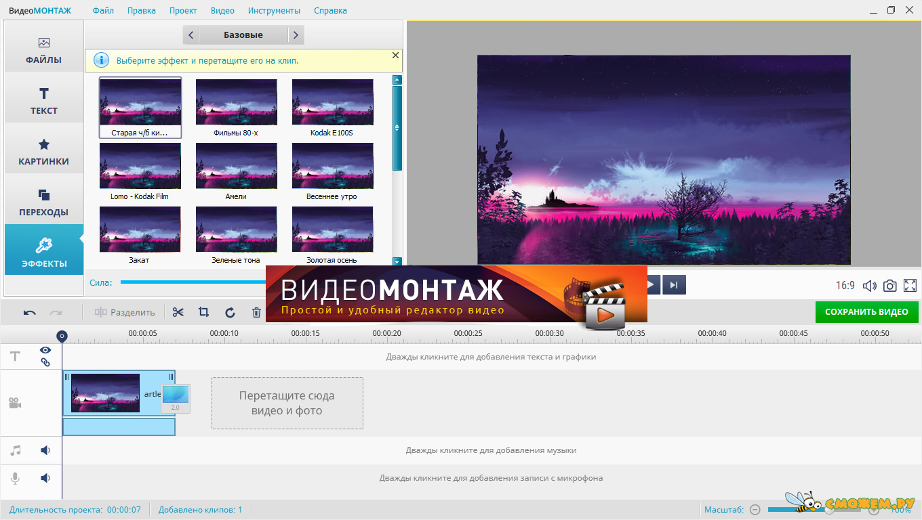This screenshot has width=922, height=520.
Task: Open the Базовые category selector
Action: [x=243, y=35]
